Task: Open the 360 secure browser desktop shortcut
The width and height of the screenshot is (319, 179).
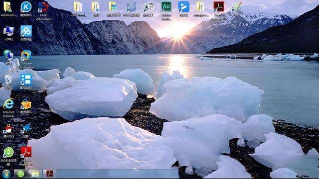Action: (8, 157)
